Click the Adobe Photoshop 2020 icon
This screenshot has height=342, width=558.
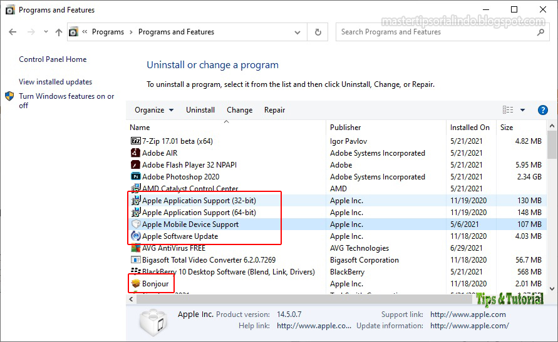coord(135,176)
